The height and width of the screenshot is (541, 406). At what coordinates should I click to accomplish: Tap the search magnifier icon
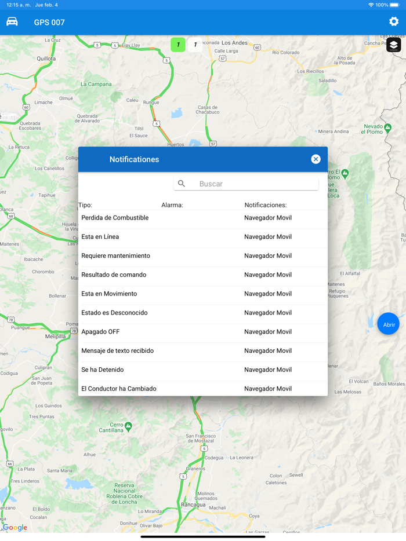(182, 184)
